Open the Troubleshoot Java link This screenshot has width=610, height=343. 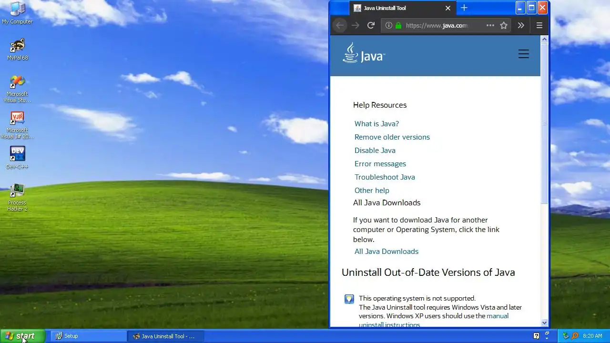(x=385, y=177)
